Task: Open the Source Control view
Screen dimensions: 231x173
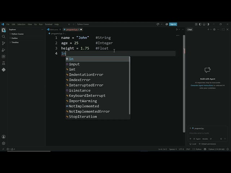Action: [x=4, y=43]
